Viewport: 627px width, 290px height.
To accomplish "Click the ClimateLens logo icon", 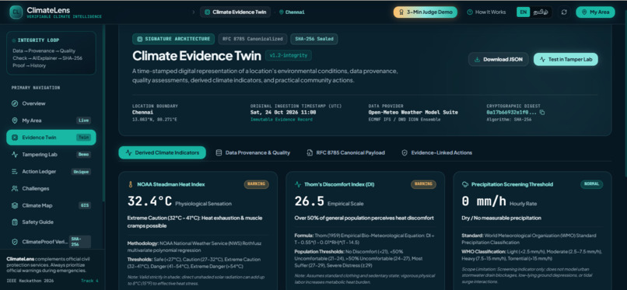I will click(16, 12).
